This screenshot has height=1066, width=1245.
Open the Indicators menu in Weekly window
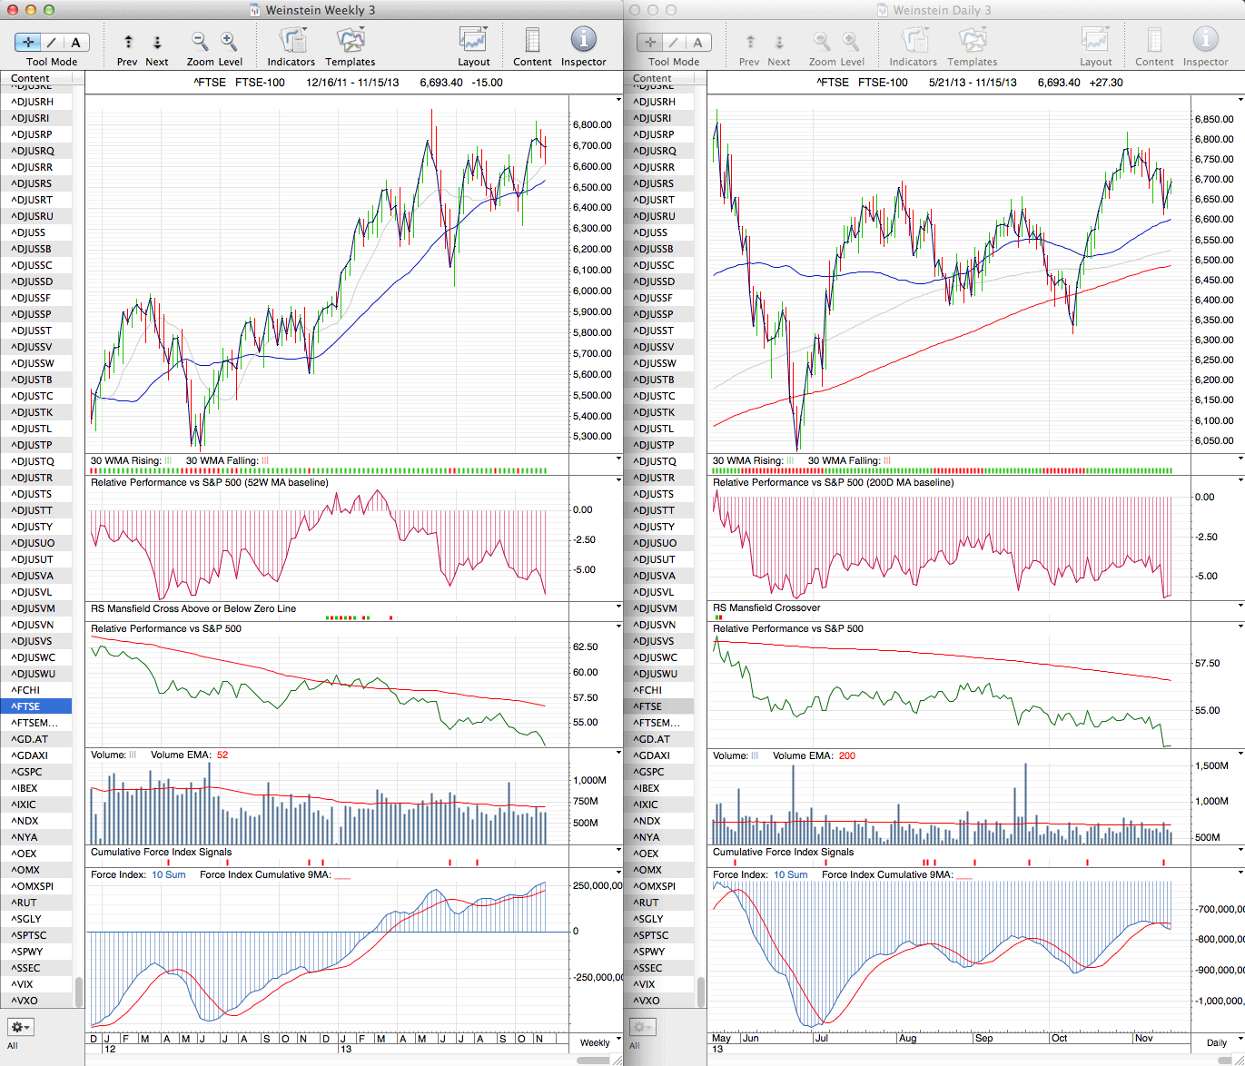[291, 41]
